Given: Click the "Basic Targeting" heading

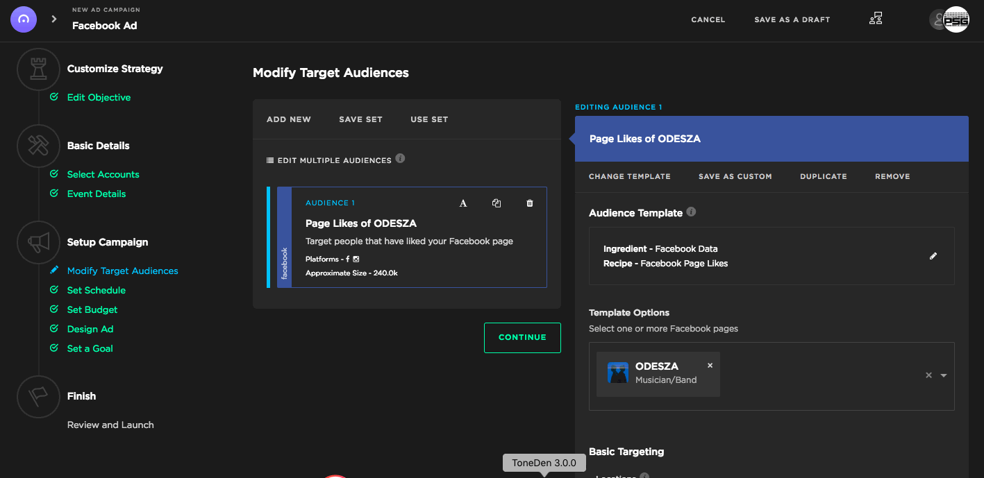Looking at the screenshot, I should (626, 452).
